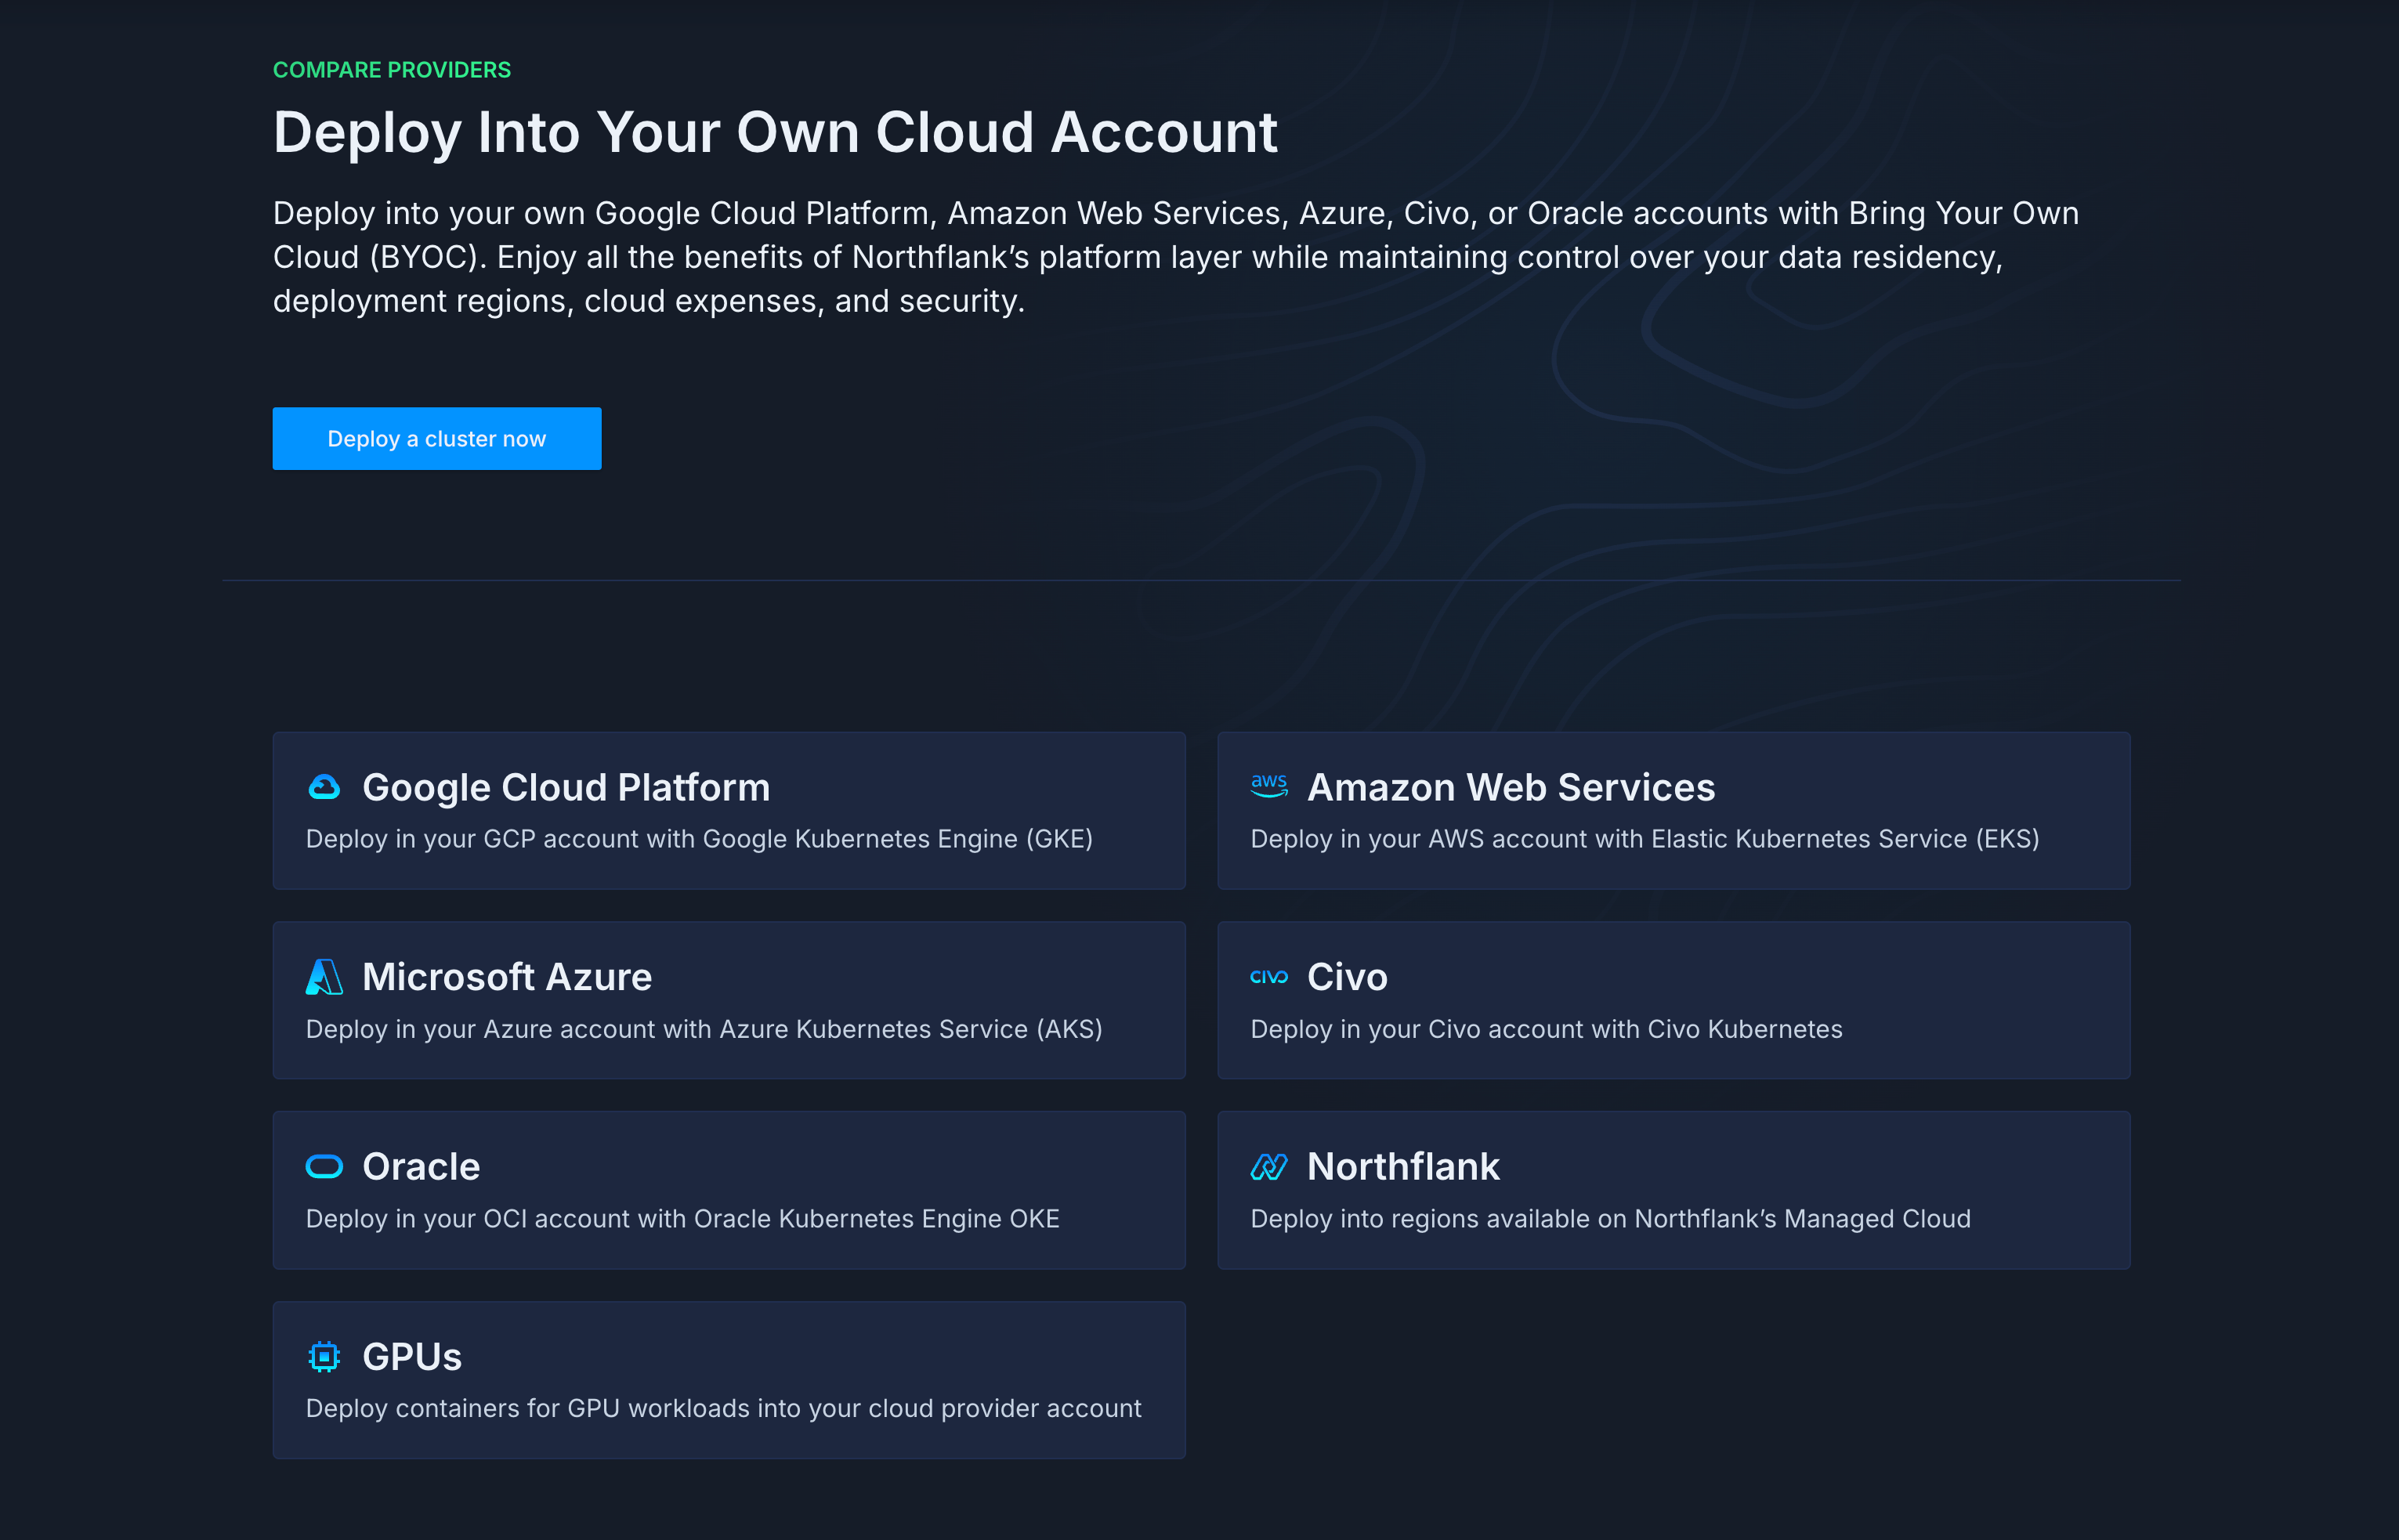Click the GPUs chip icon
The width and height of the screenshot is (2399, 1540).
[324, 1357]
